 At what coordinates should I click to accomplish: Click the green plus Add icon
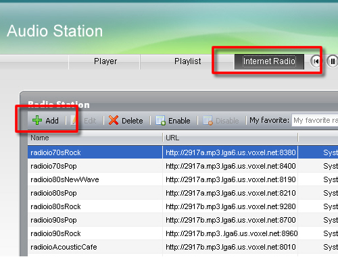pos(37,120)
